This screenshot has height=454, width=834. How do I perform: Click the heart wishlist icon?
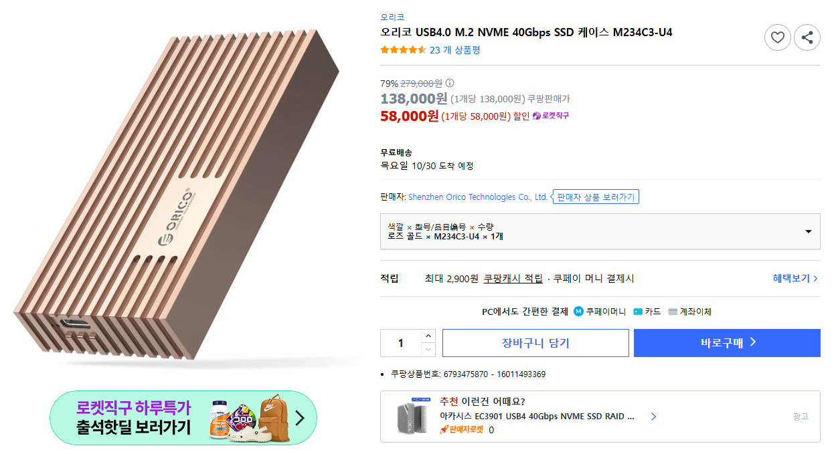pyautogui.click(x=777, y=37)
